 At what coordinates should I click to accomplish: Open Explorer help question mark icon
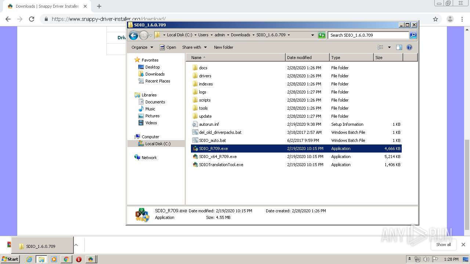[x=409, y=47]
